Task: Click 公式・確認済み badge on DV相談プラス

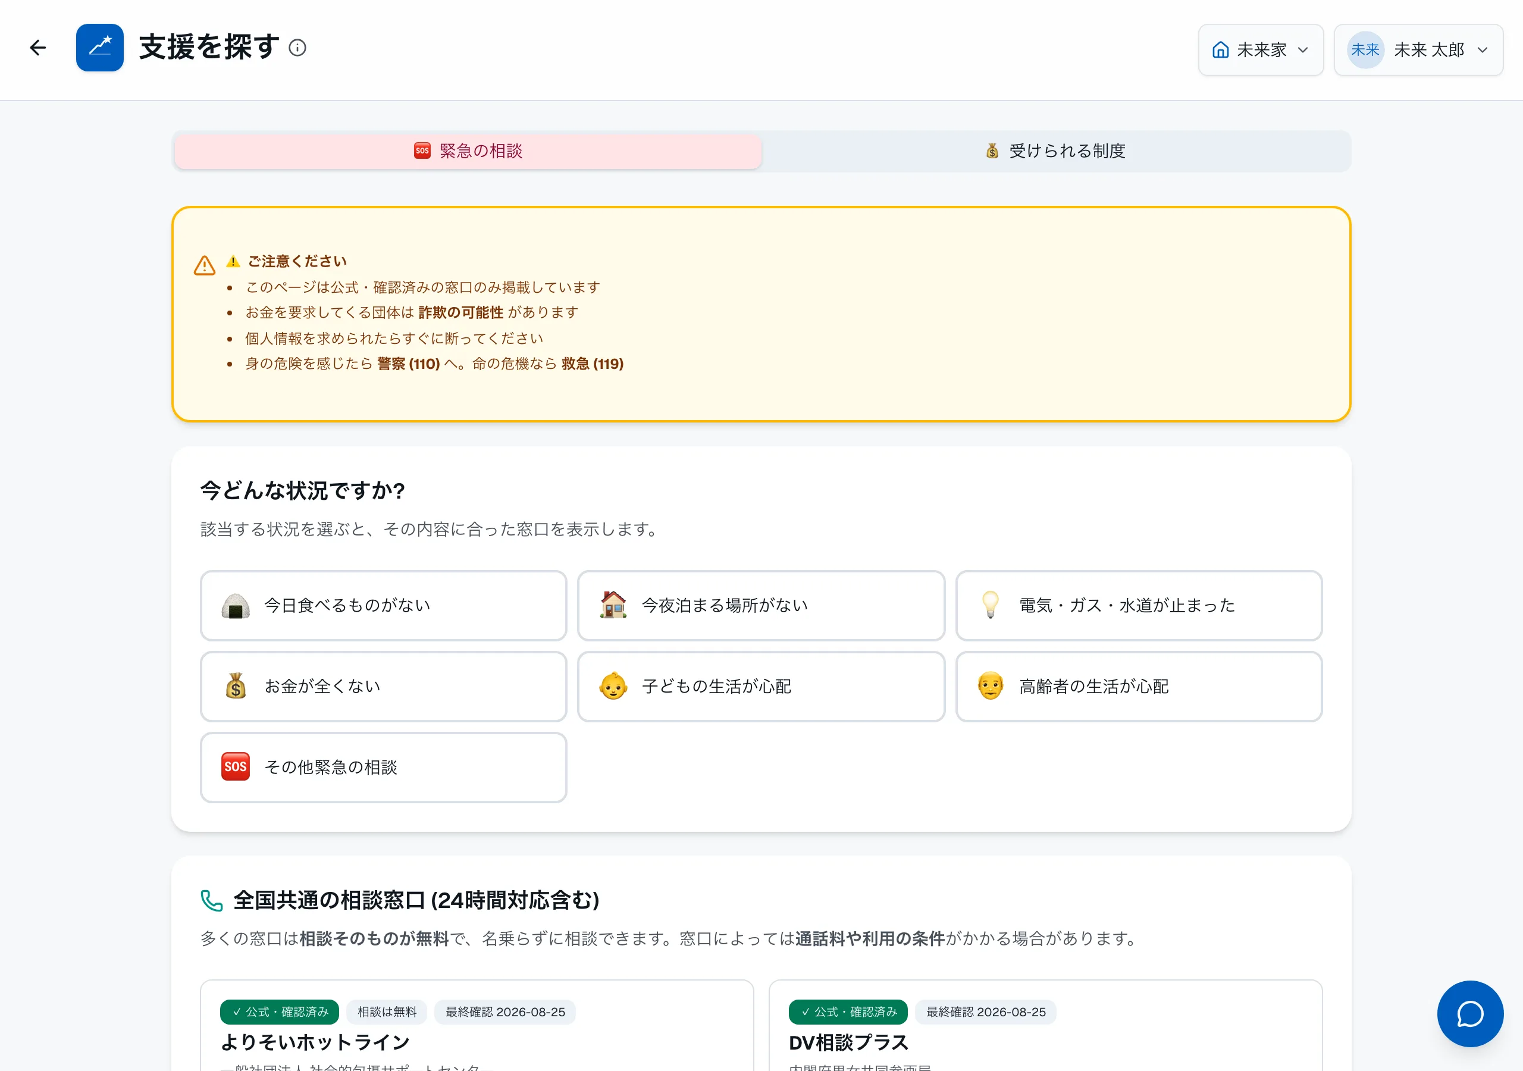Action: 848,1012
